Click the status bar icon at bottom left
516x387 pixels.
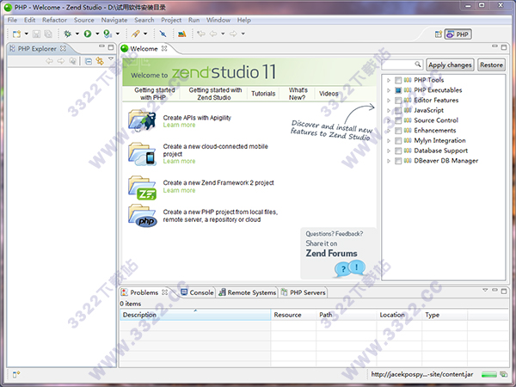coord(16,374)
